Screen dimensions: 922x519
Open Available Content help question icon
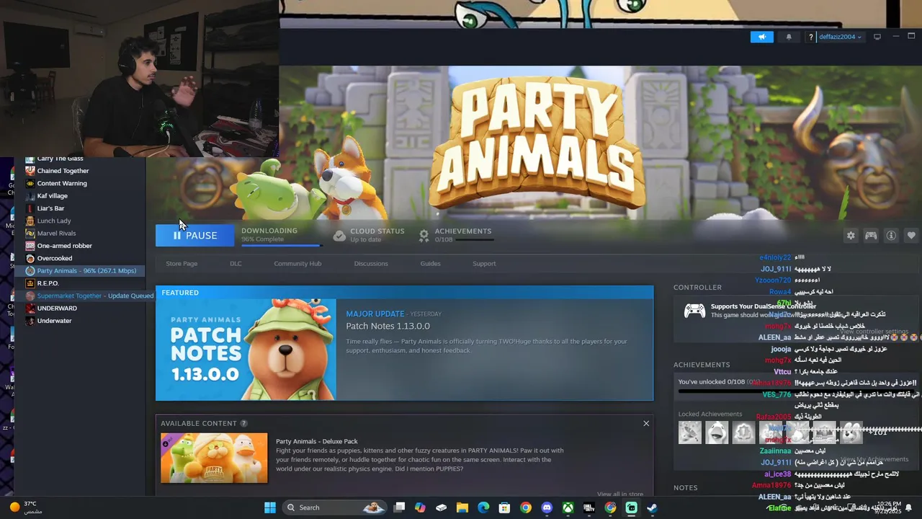click(243, 424)
